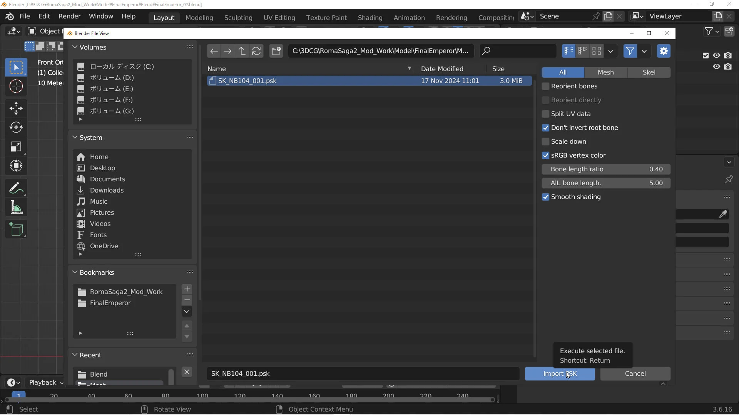Refresh the file list
This screenshot has width=739, height=415.
(256, 51)
